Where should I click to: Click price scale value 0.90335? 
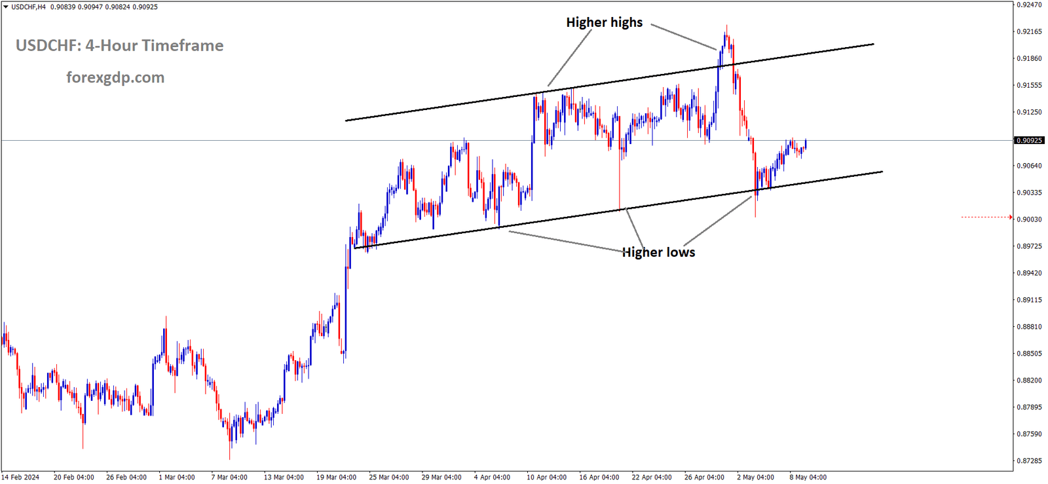(x=1029, y=193)
